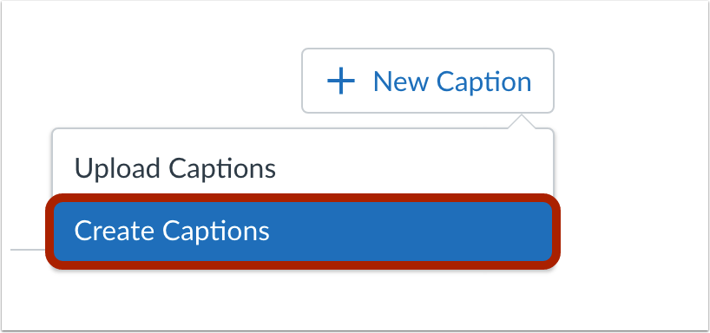Click the white Upload Captions row
Viewport: 710px width, 333px height.
point(302,168)
